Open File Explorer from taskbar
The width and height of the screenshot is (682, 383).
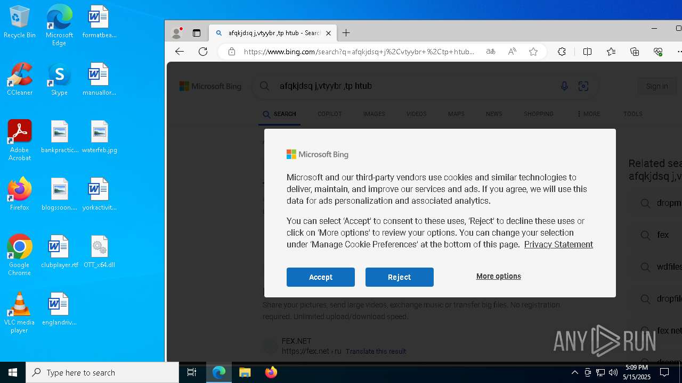245,372
